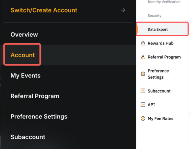Select Data Export in the light sidebar
This screenshot has height=149, width=191.
tap(162, 29)
